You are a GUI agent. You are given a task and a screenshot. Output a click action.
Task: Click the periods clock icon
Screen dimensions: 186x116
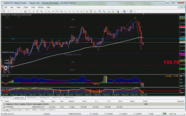point(124,11)
